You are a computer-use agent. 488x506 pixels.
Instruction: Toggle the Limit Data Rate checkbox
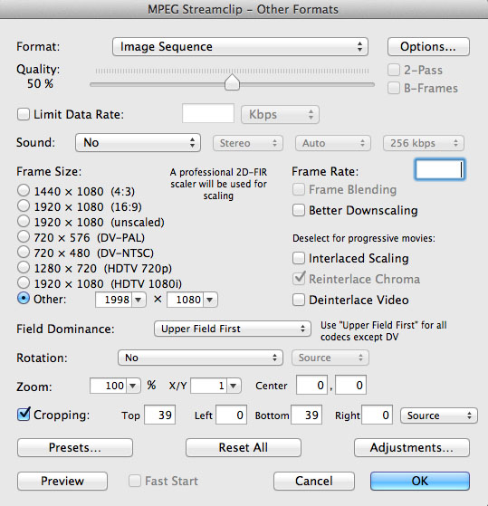click(x=24, y=114)
